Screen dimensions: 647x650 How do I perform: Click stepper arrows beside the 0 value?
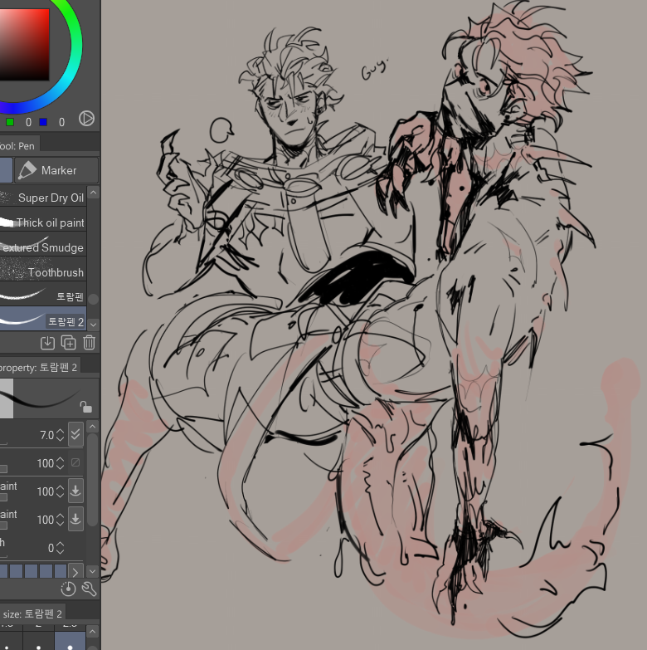[60, 548]
